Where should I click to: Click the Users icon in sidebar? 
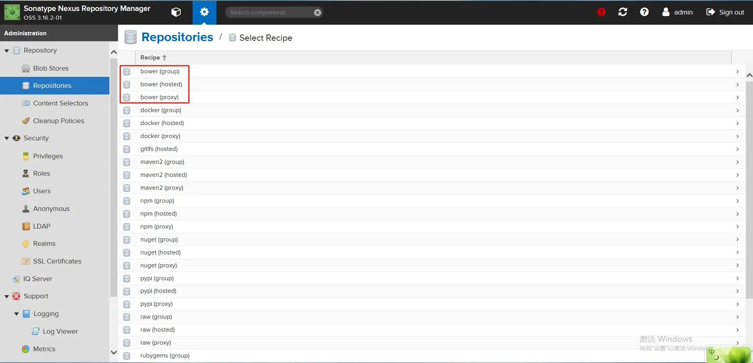coord(26,191)
